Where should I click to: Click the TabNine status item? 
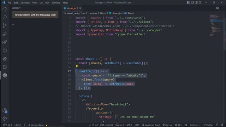click(x=195, y=125)
